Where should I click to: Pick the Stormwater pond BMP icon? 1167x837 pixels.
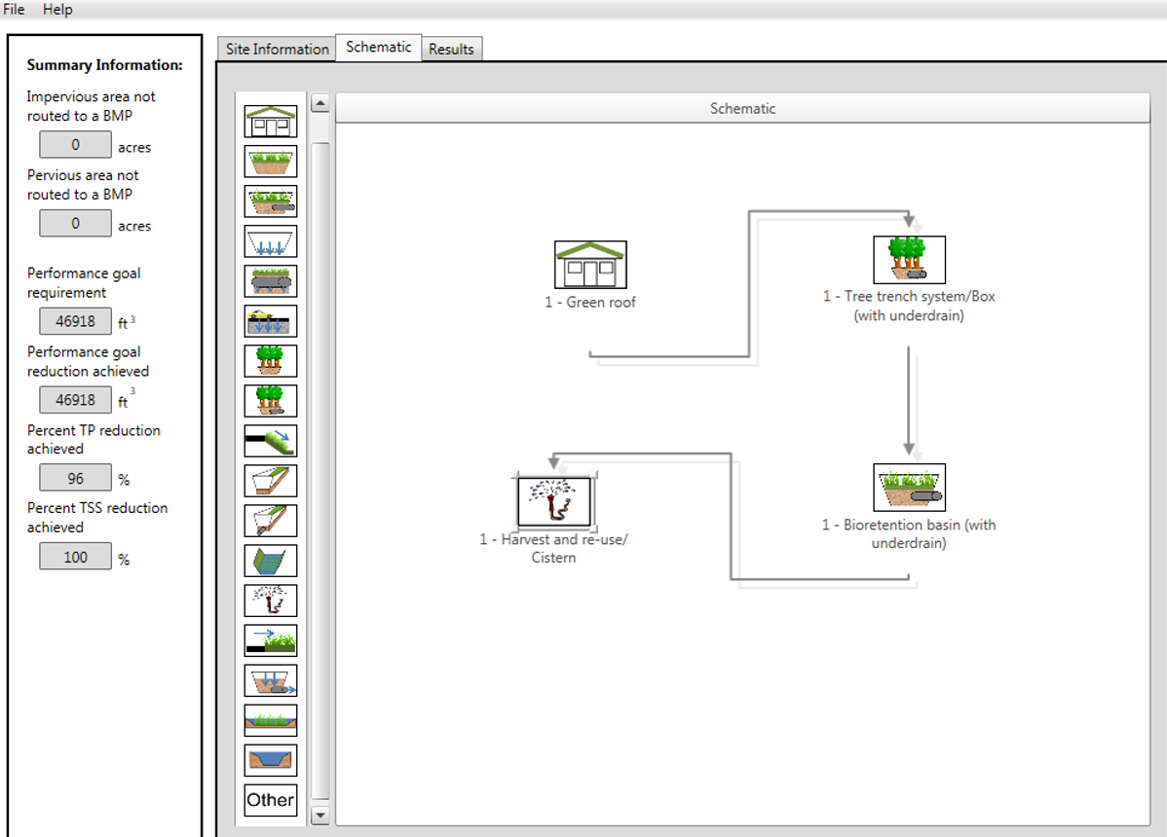[270, 760]
